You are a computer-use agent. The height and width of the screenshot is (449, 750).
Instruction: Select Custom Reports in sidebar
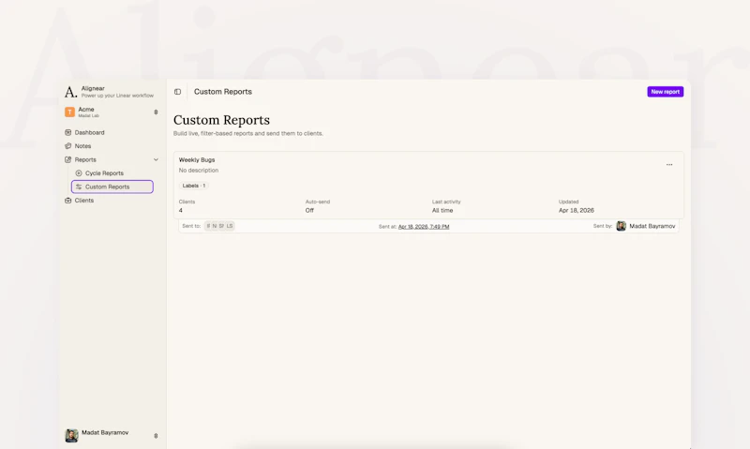[112, 187]
